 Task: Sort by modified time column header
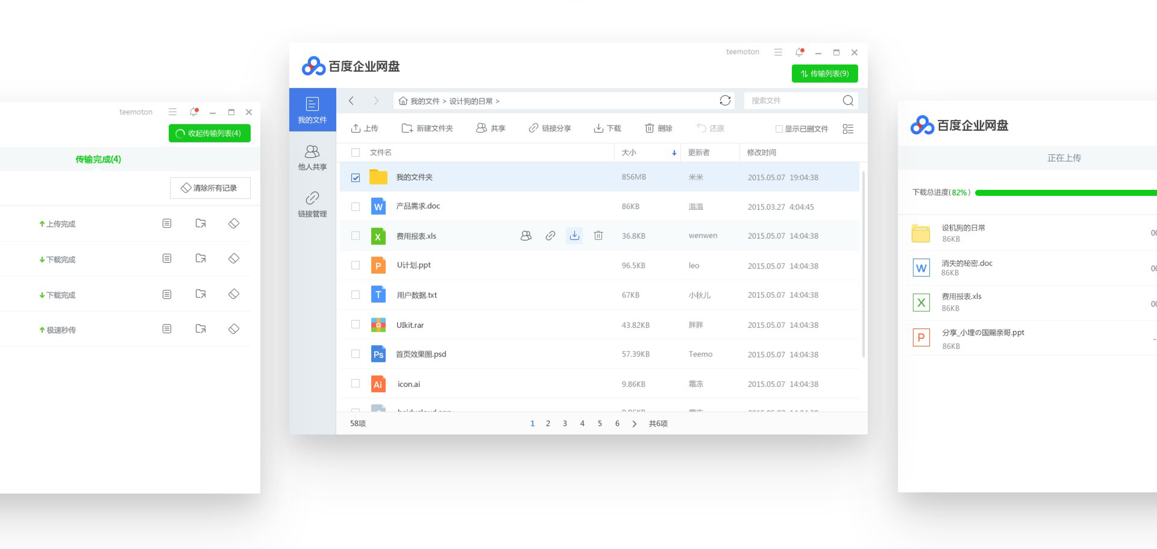761,152
